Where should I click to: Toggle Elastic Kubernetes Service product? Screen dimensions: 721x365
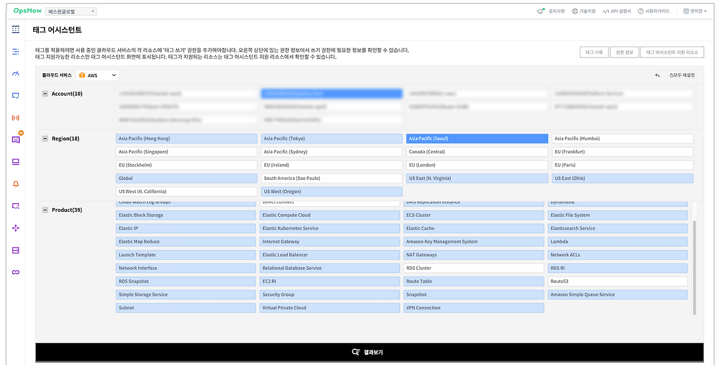(330, 228)
